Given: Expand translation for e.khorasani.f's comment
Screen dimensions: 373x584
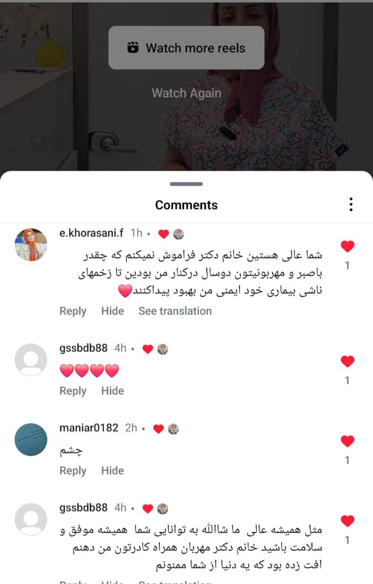Looking at the screenshot, I should (x=175, y=311).
